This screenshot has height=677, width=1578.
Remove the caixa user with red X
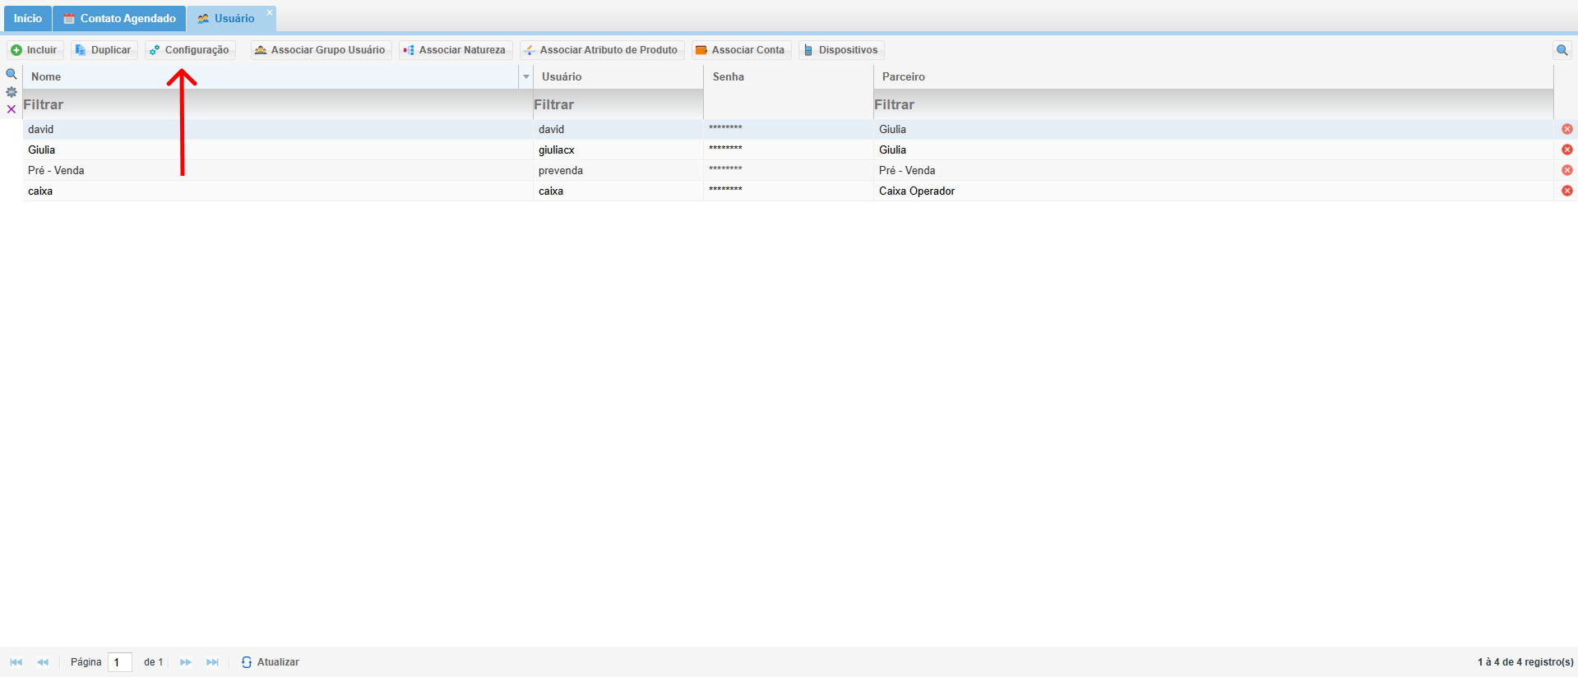pyautogui.click(x=1566, y=191)
